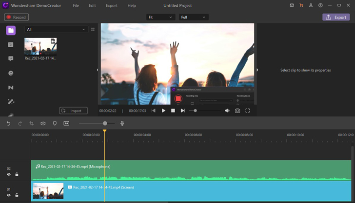Open the File menu
The image size is (355, 203).
click(x=76, y=5)
